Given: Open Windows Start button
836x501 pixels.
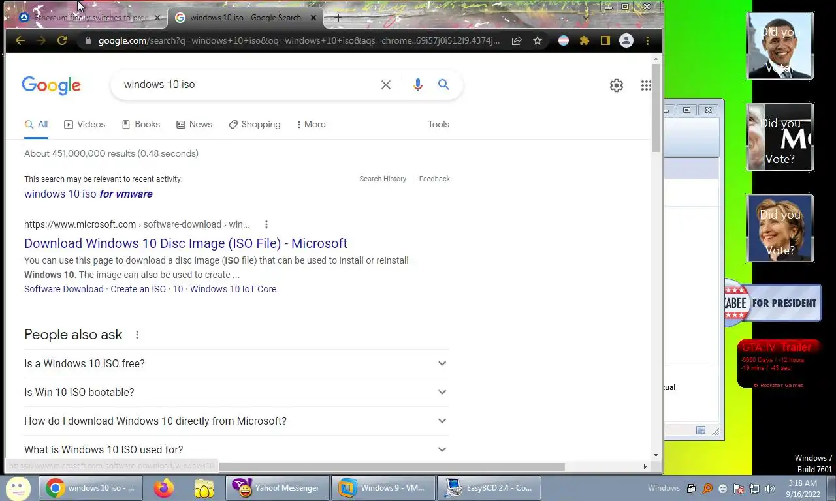Looking at the screenshot, I should (x=18, y=487).
